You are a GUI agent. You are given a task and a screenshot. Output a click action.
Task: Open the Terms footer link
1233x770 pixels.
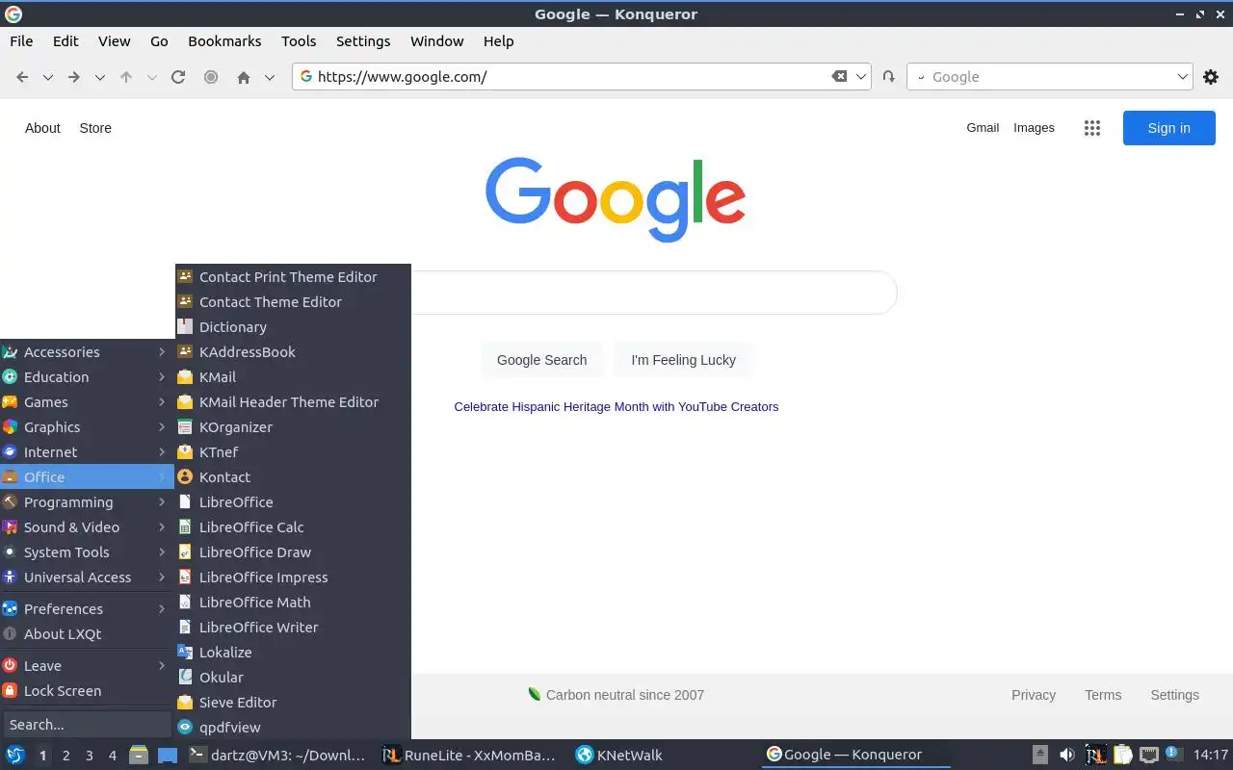(x=1103, y=695)
